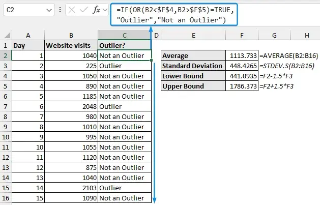Screen dimensions: 320x205
Task: Select row 1 header
Action: click(x=6, y=45)
